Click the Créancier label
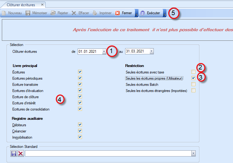233x163 pixels. pyautogui.click(x=19, y=131)
